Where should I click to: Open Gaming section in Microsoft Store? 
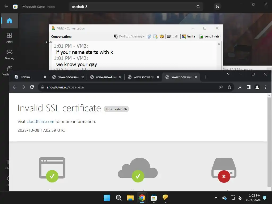click(x=10, y=54)
